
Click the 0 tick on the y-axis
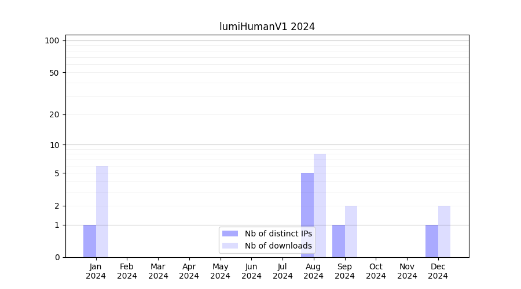pyautogui.click(x=57, y=257)
